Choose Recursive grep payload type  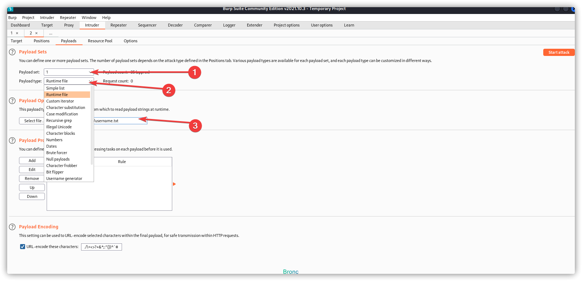point(67,120)
